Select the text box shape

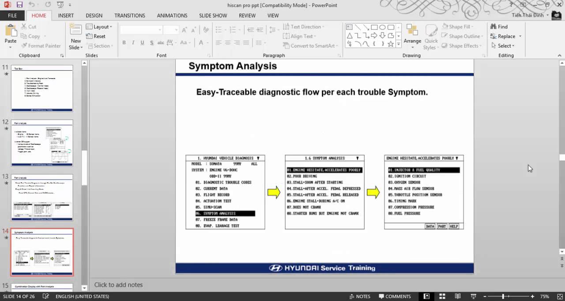349,27
